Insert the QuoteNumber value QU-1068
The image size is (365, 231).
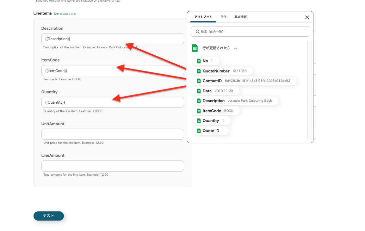tap(239, 71)
